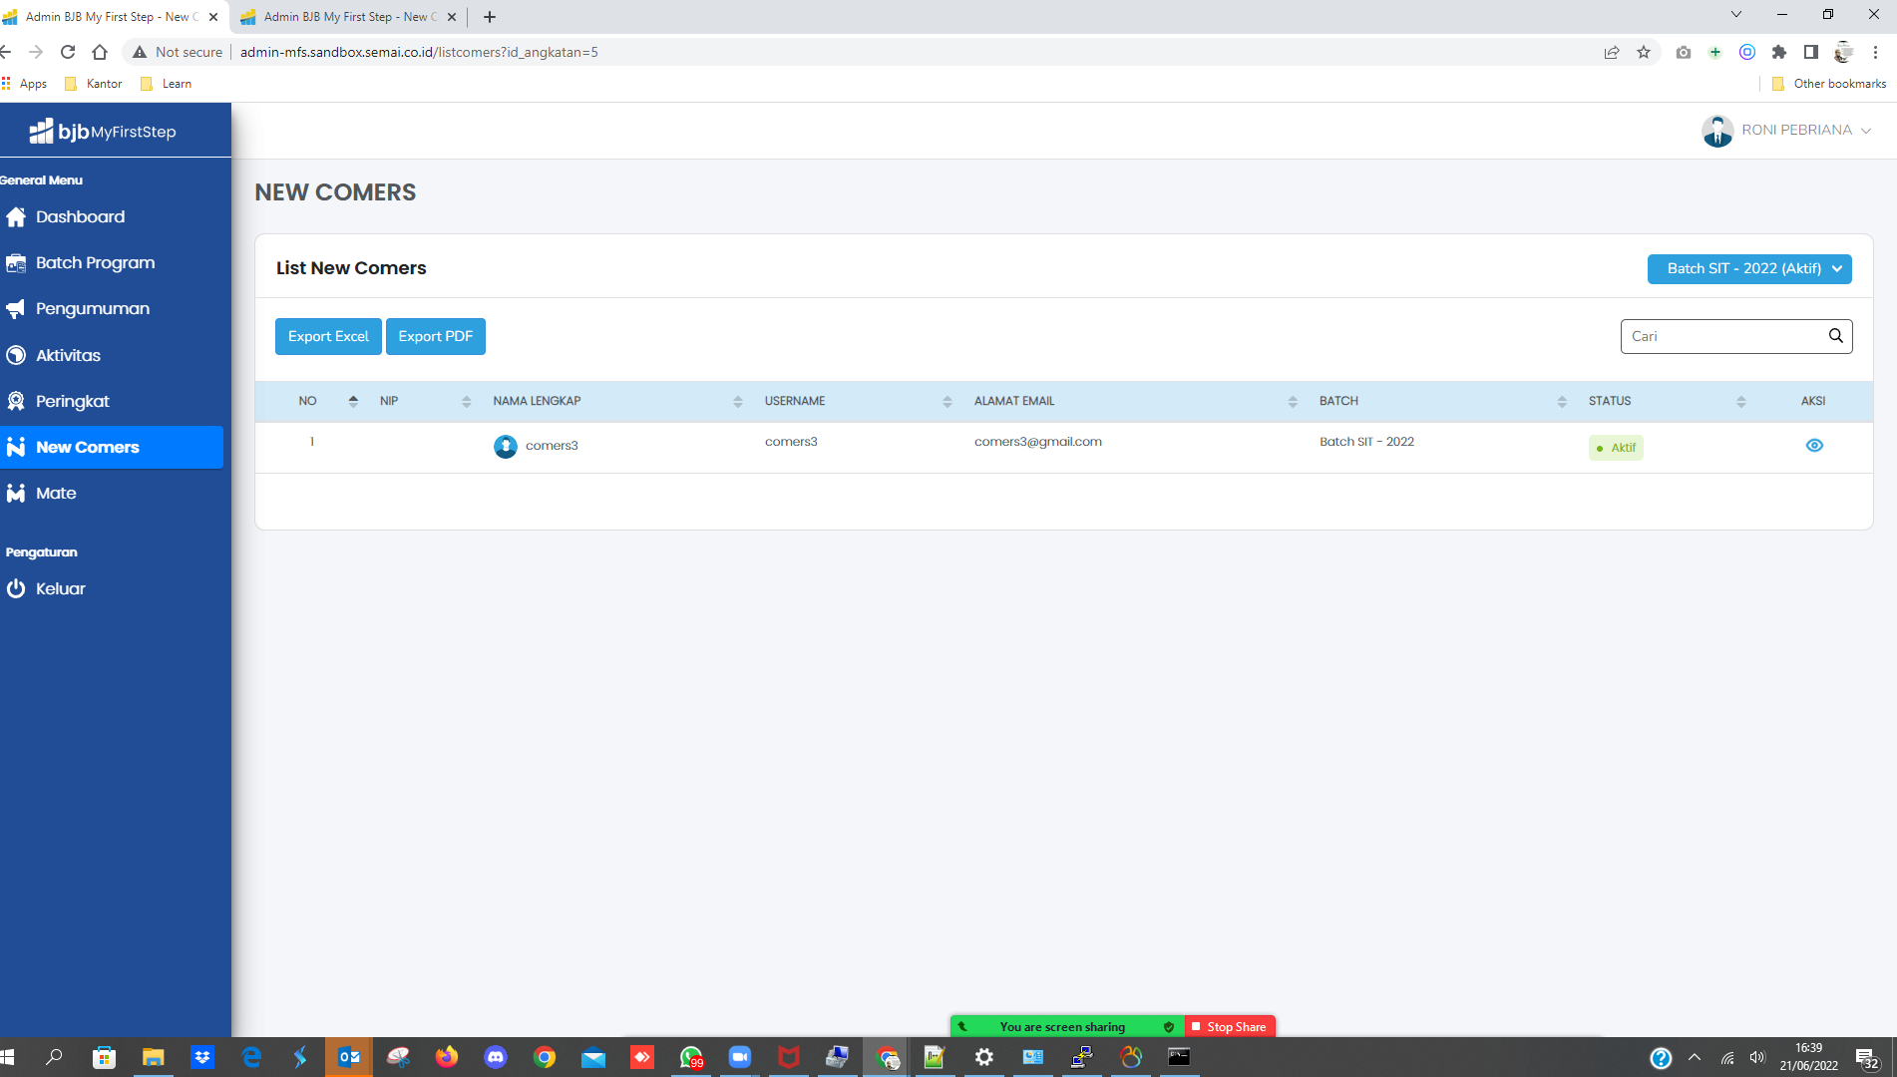
Task: Click the comers3@gmail.com email cell
Action: point(1038,442)
